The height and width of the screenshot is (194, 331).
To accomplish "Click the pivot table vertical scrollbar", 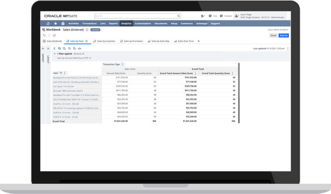I will pos(239,93).
